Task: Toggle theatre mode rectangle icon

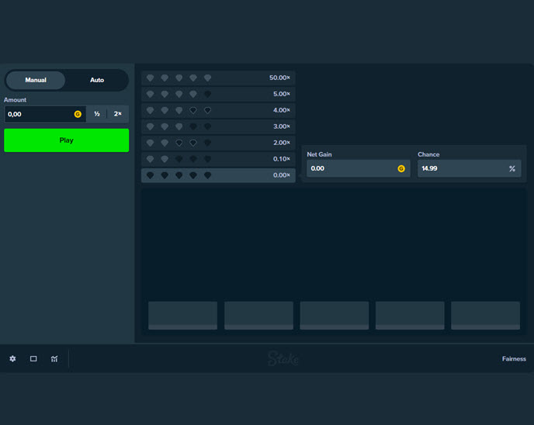Action: [33, 359]
